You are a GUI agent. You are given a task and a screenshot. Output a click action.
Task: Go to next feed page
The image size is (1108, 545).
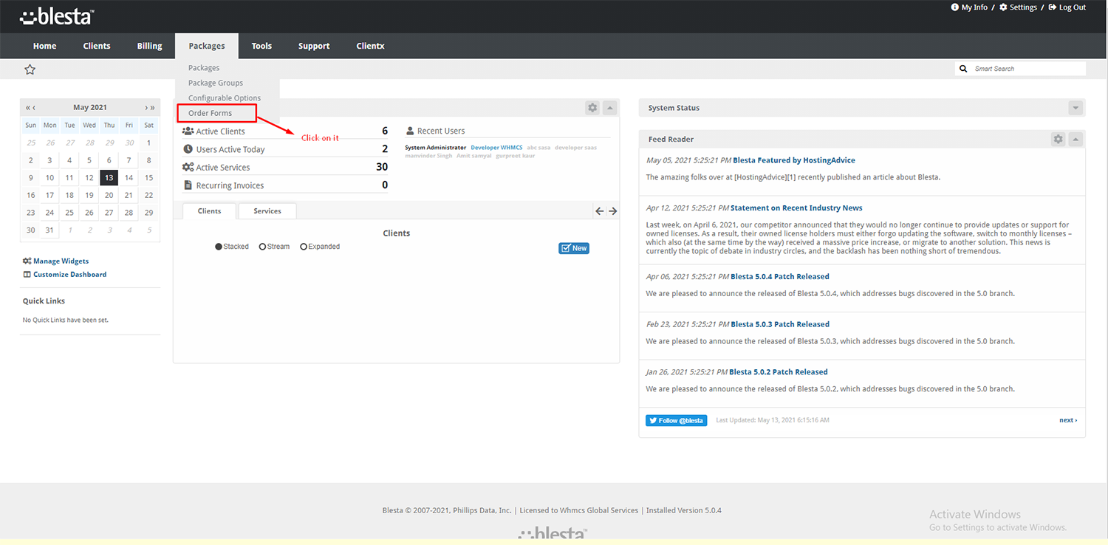coord(1068,420)
